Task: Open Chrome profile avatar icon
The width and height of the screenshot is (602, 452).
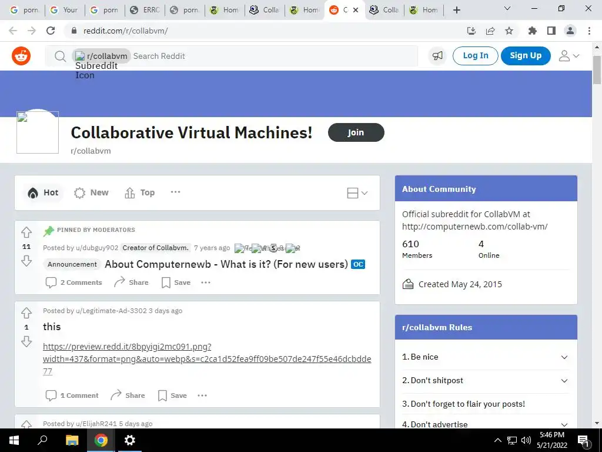Action: pyautogui.click(x=570, y=31)
